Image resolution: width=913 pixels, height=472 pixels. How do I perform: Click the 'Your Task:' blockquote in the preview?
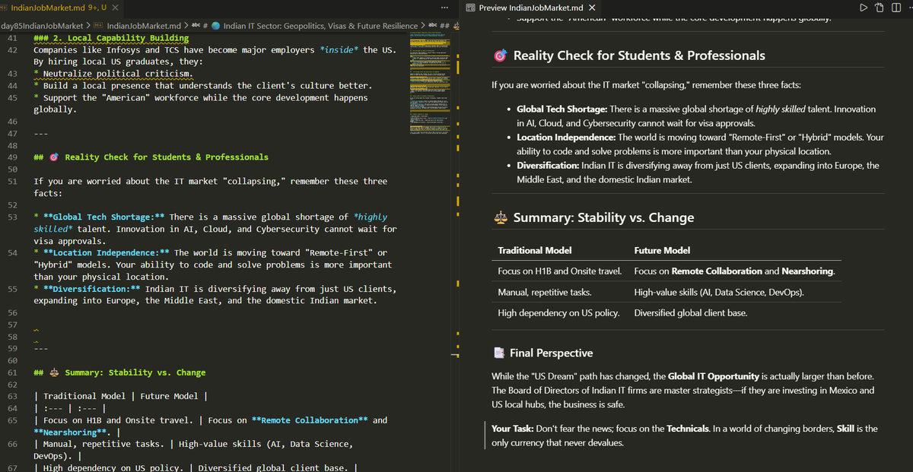(685, 436)
